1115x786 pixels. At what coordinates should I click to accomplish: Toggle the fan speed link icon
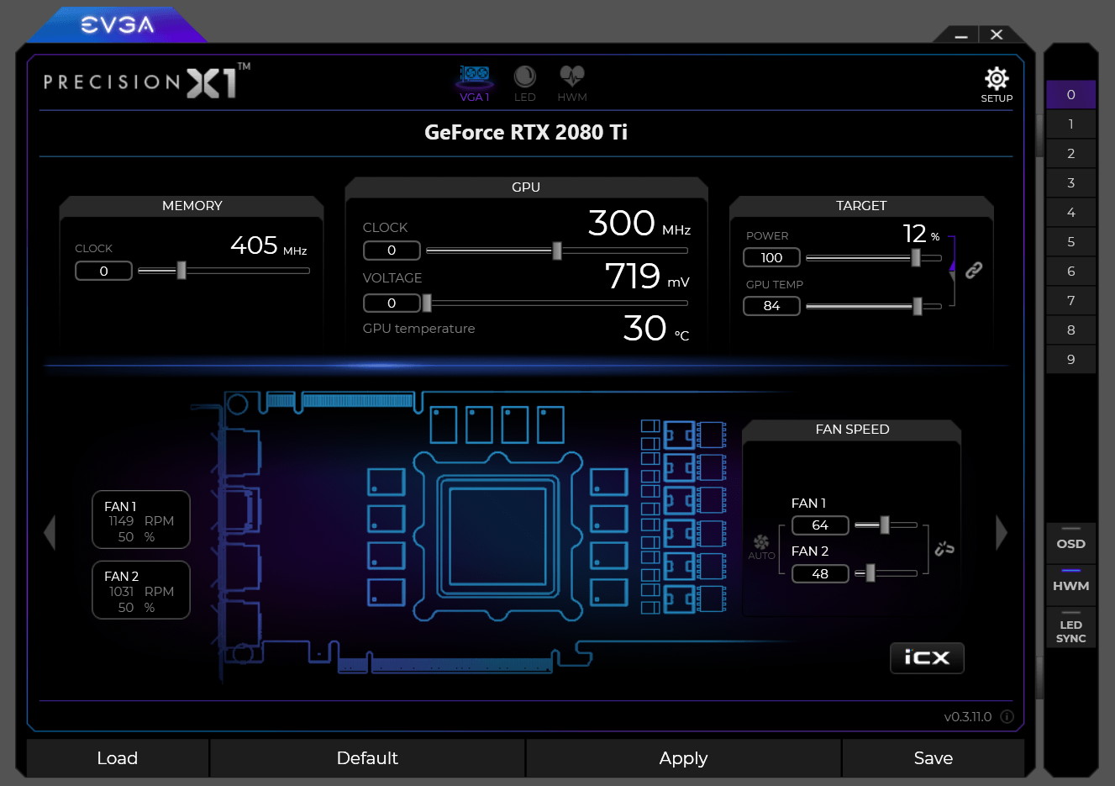click(x=944, y=549)
